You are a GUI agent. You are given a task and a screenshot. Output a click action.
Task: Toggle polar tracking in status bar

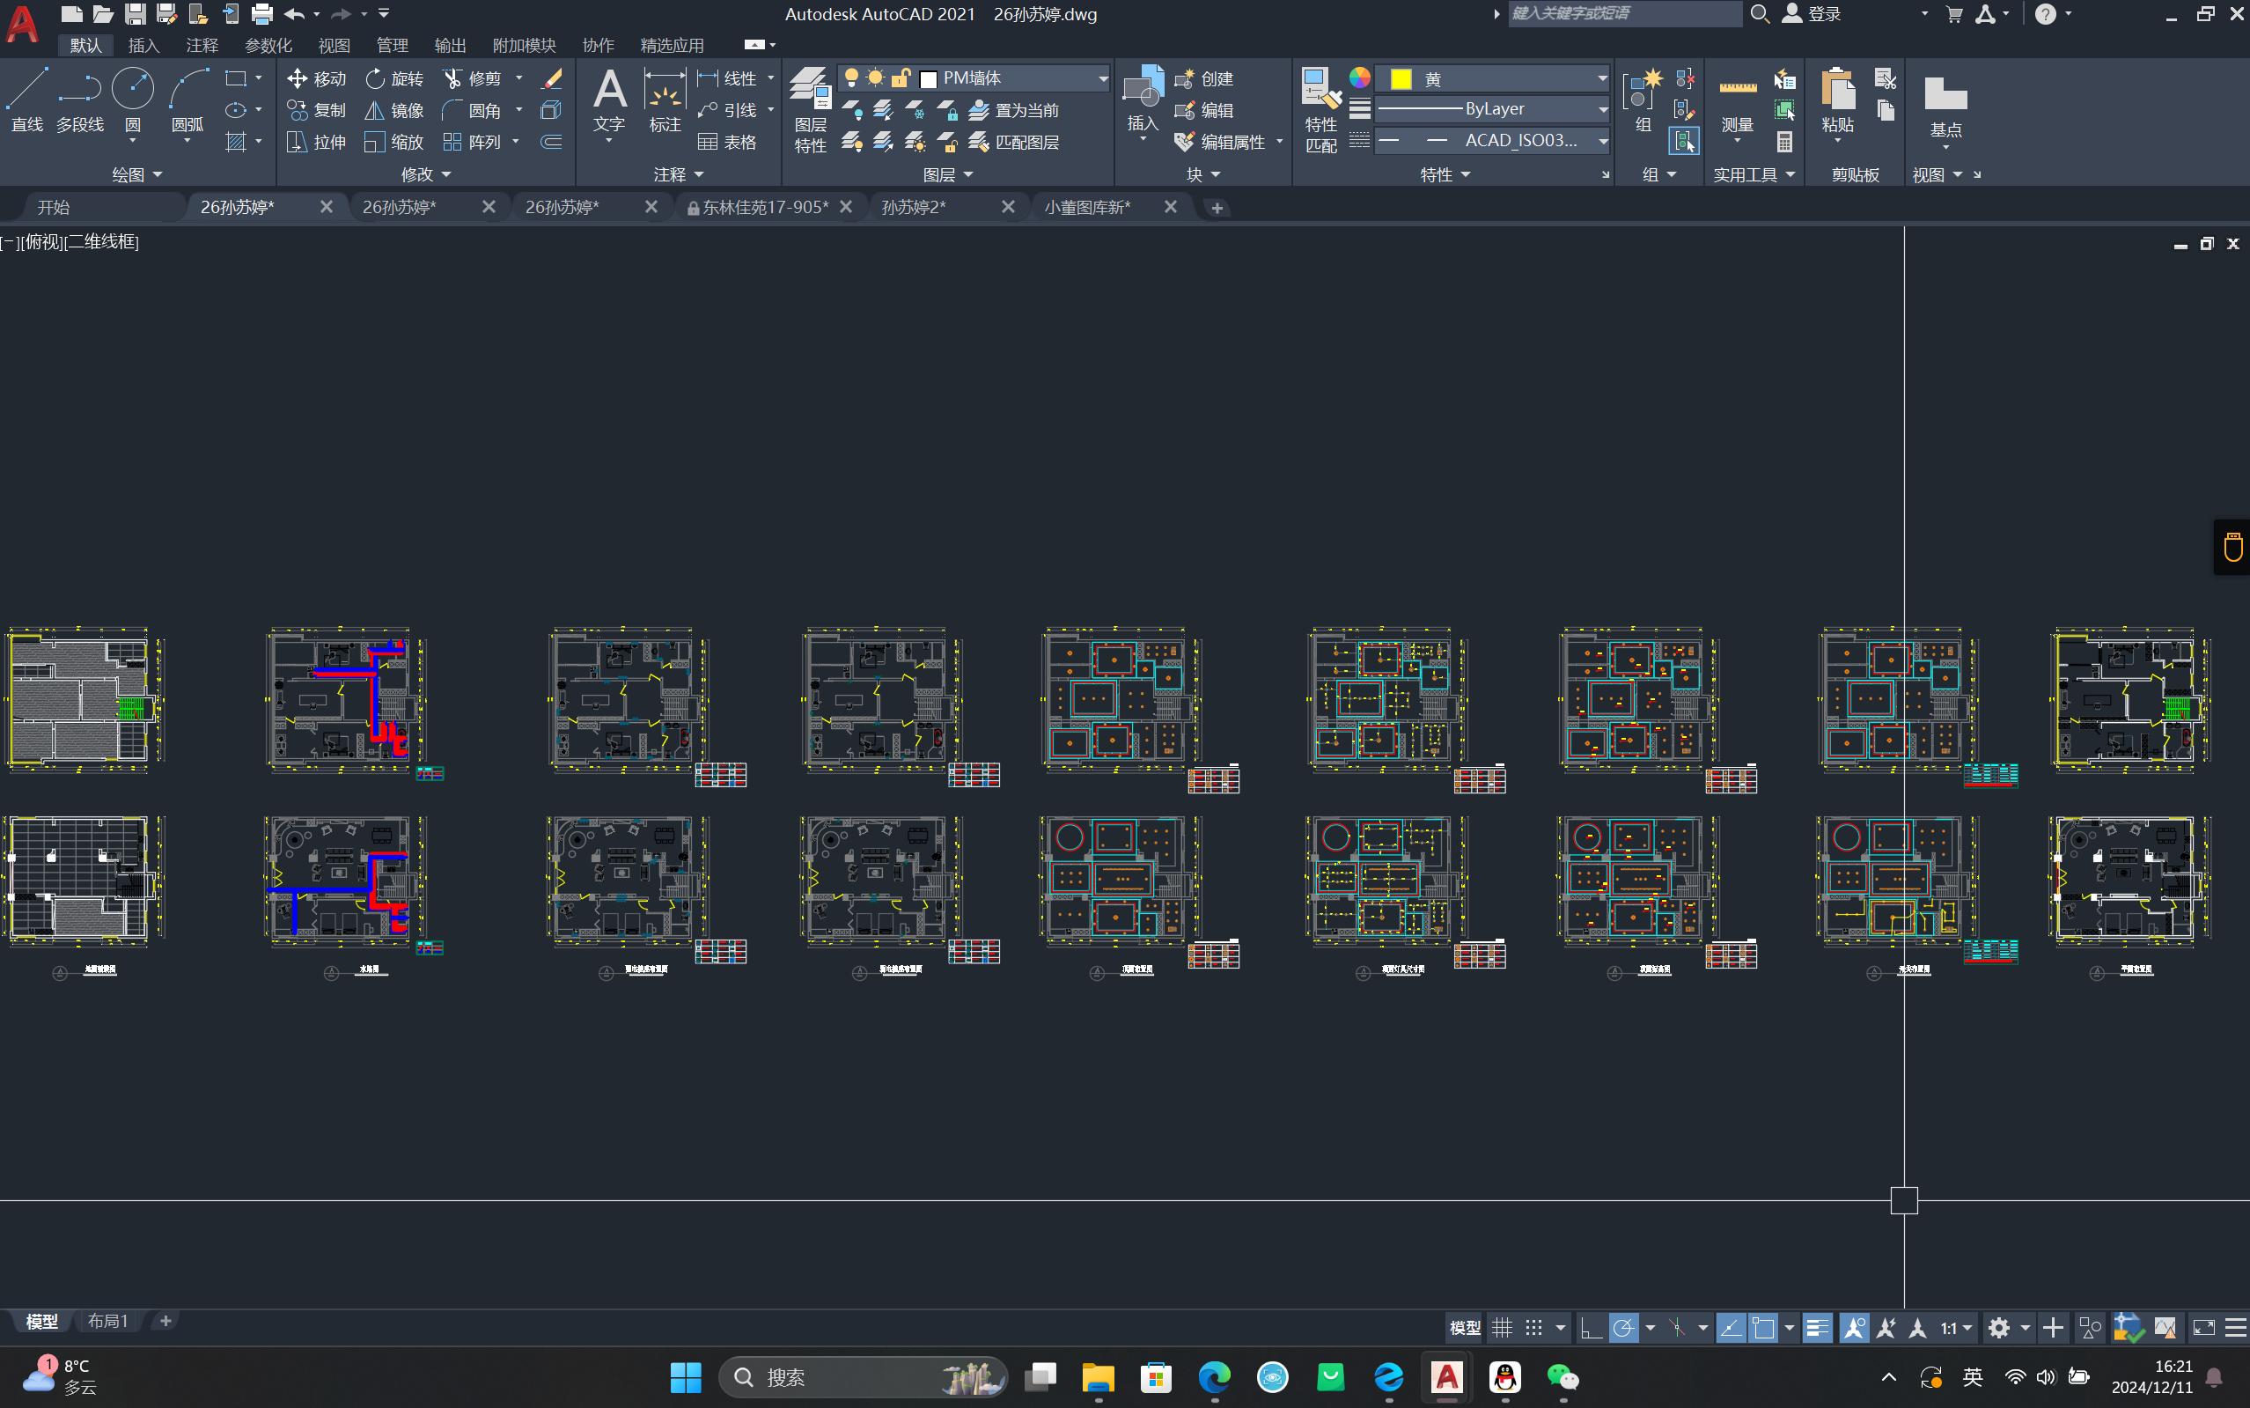[x=1623, y=1328]
